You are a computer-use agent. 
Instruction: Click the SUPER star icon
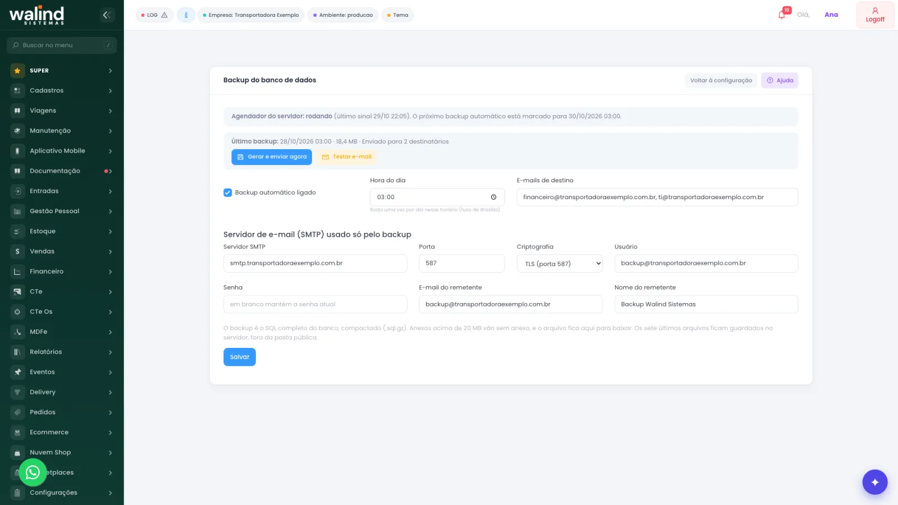pos(17,71)
